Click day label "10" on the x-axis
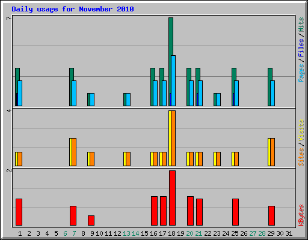 [99, 233]
